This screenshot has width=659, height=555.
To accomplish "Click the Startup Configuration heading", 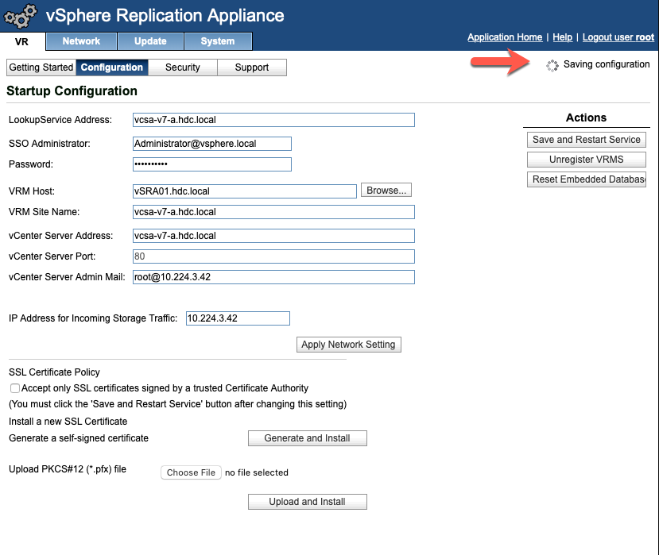I will 72,91.
